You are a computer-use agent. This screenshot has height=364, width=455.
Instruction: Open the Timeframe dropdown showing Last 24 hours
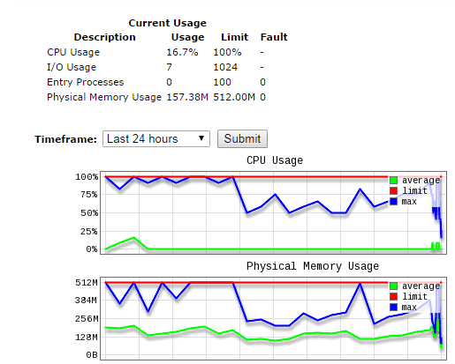tap(156, 138)
